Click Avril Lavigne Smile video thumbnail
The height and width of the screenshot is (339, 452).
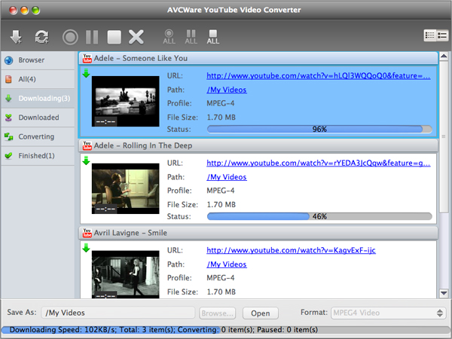point(125,274)
